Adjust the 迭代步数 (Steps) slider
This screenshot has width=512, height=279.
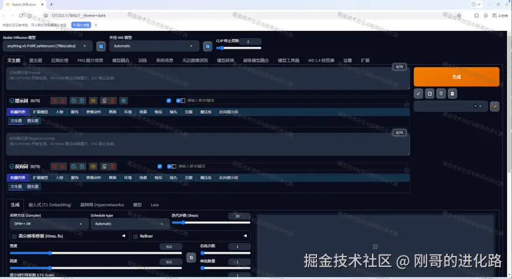click(x=211, y=222)
